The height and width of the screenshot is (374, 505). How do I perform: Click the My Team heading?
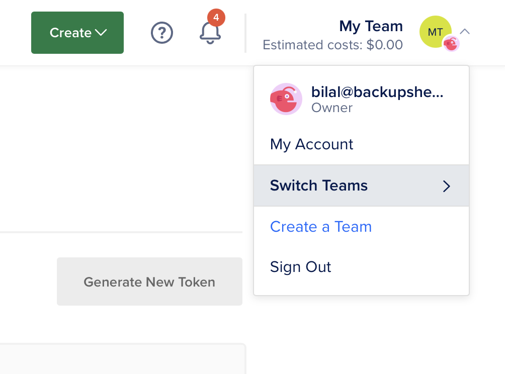coord(371,27)
